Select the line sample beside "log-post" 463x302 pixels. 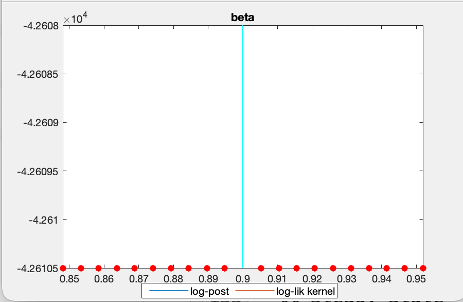(167, 292)
